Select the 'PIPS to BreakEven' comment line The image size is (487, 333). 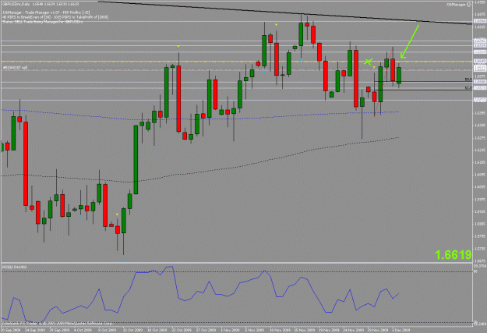click(x=55, y=17)
